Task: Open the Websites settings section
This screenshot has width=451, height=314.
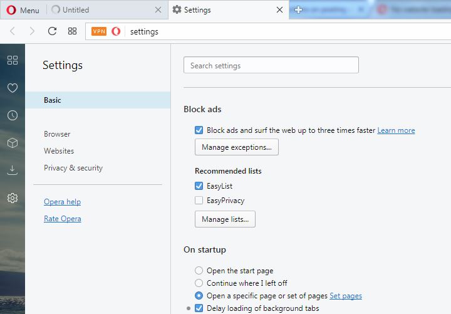Action: [59, 151]
